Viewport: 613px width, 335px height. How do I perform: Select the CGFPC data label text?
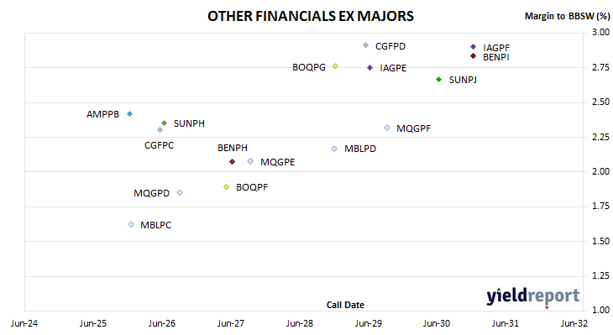[x=159, y=145]
